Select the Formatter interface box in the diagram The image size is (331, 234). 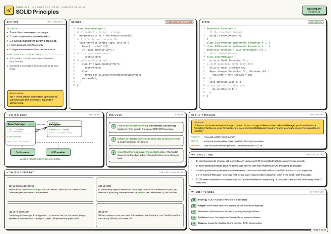pyautogui.click(x=65, y=129)
